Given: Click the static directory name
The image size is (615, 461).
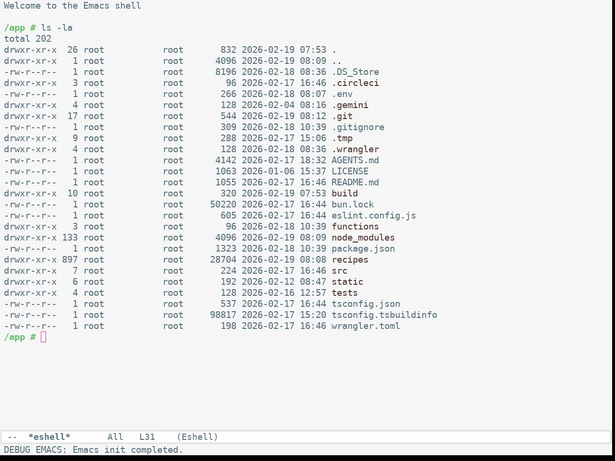Looking at the screenshot, I should (347, 282).
